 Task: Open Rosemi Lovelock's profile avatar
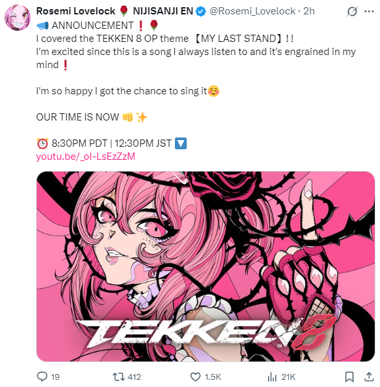(18, 17)
